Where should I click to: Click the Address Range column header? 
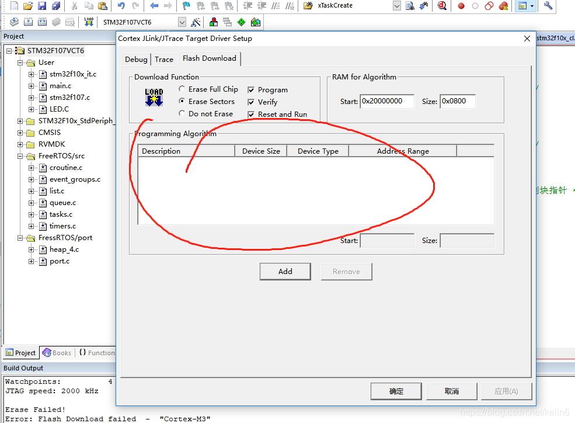[403, 151]
